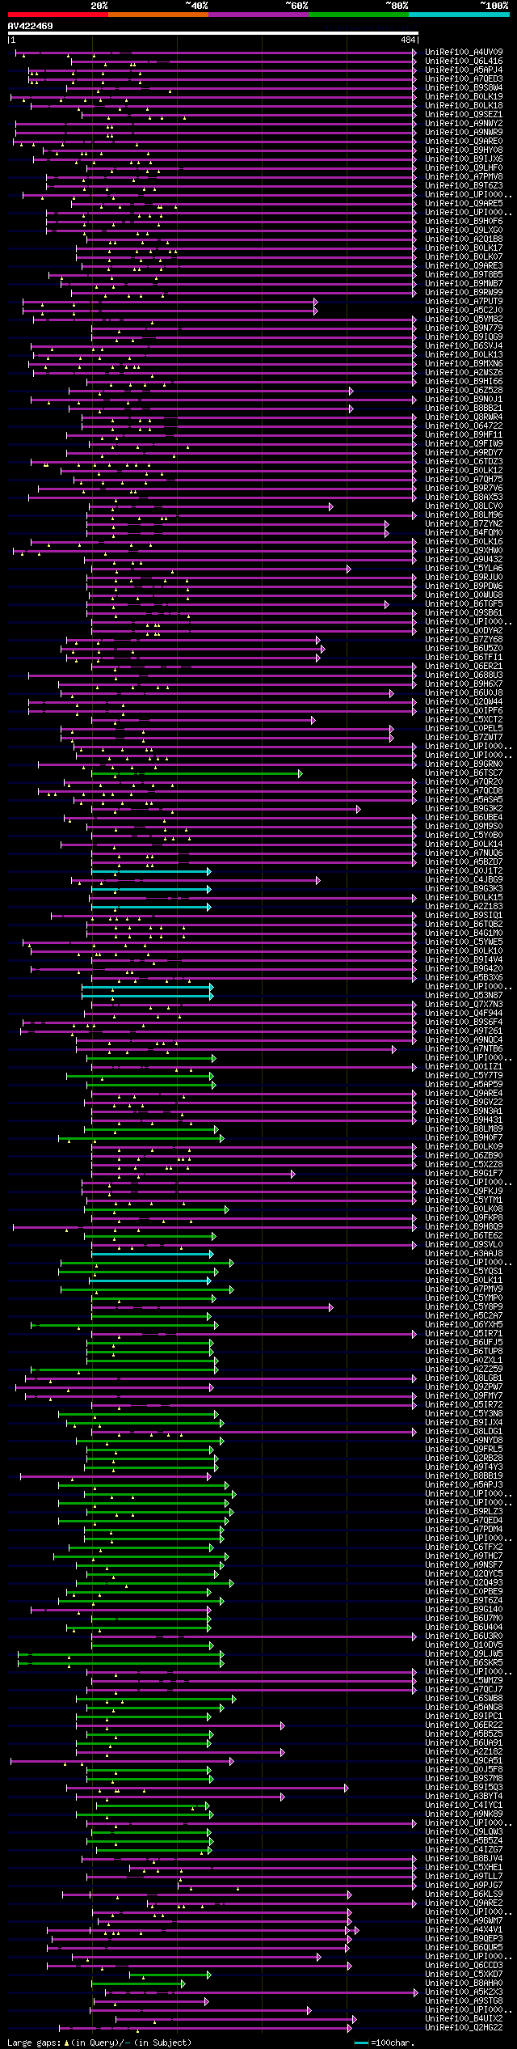Click the purple ~60% identity legend bar

pyautogui.click(x=258, y=15)
